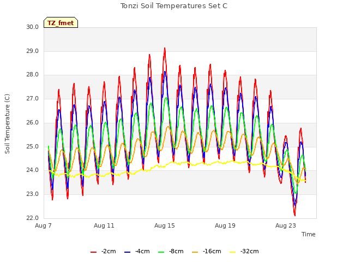This screenshot has height=262, width=349.
Task: Click the 29.0 y-axis tick label
Action: click(x=33, y=51)
